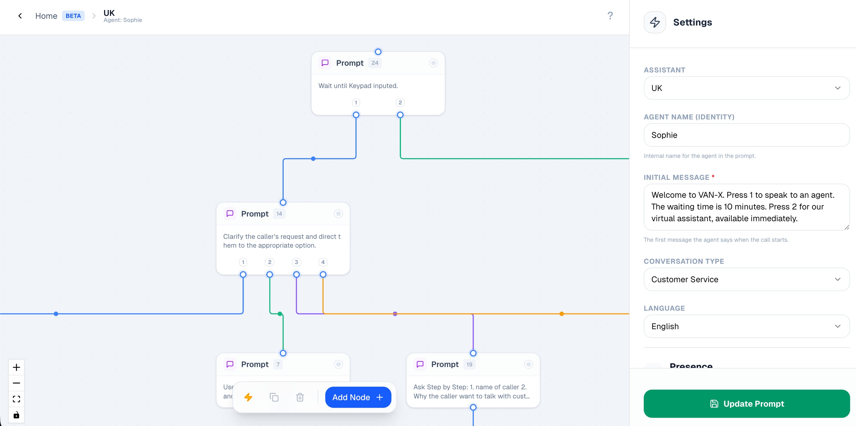Click the Update Prompt button
The height and width of the screenshot is (426, 856).
pyautogui.click(x=746, y=403)
